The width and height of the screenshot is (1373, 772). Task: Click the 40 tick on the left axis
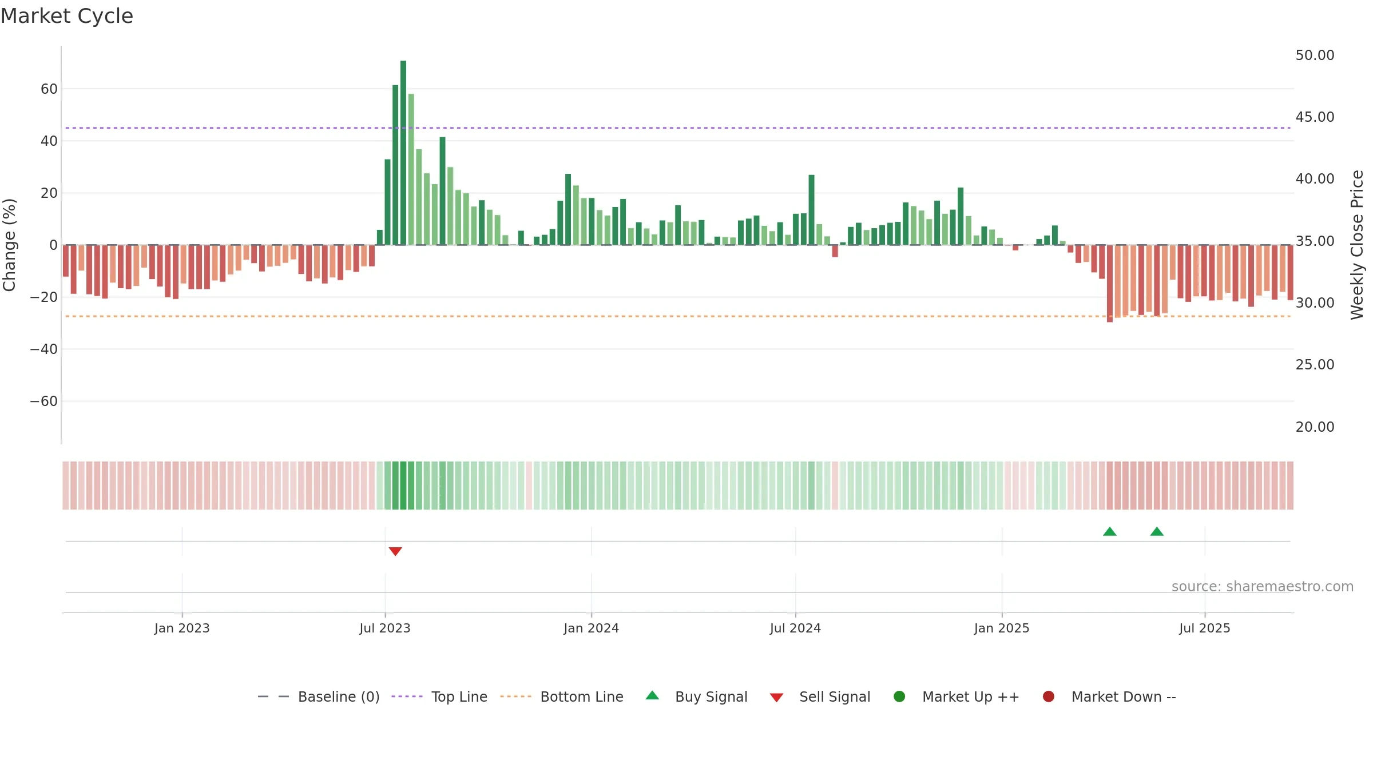click(x=49, y=141)
